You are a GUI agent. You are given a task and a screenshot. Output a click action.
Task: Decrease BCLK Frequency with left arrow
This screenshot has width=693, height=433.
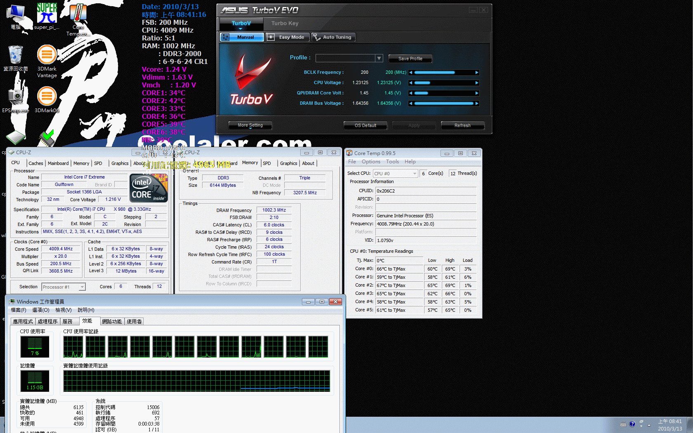click(x=410, y=73)
